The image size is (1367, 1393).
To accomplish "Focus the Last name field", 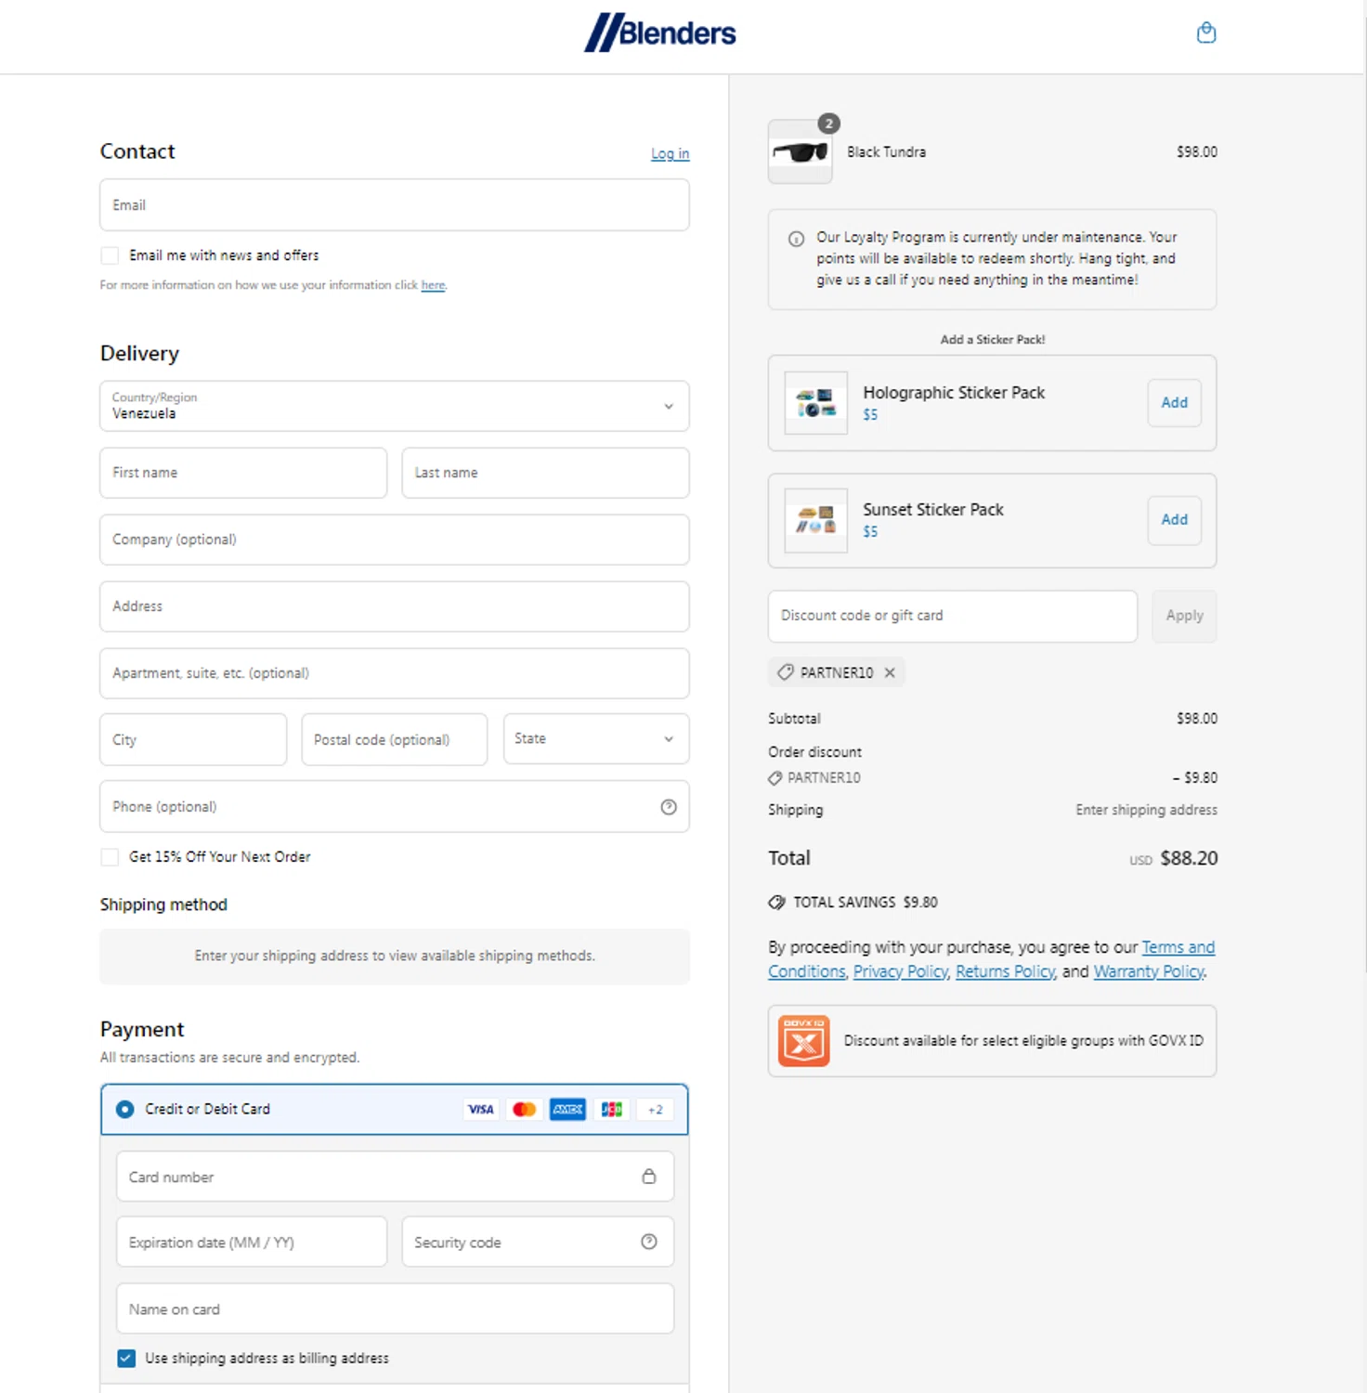I will pos(546,473).
